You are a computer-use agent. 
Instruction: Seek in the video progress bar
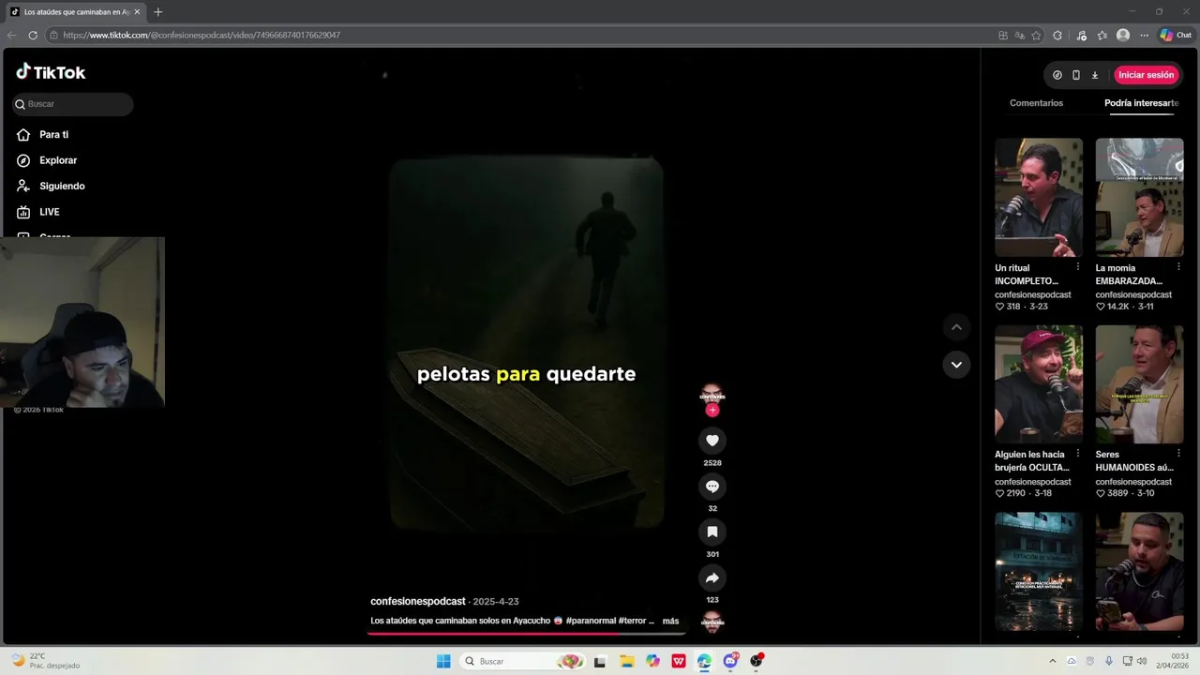click(527, 634)
